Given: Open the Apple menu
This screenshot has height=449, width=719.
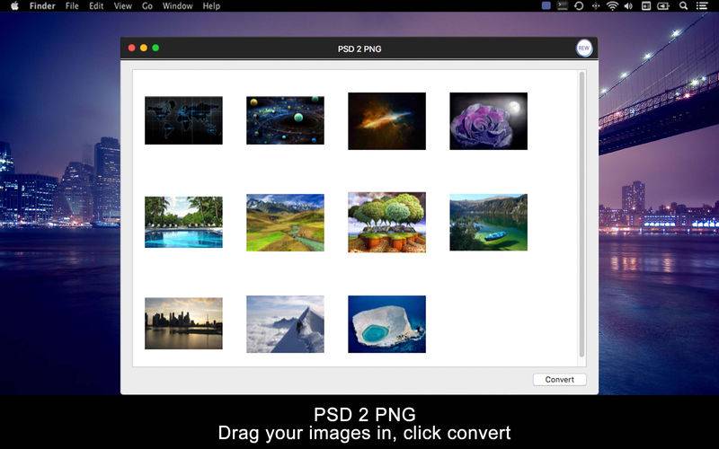Looking at the screenshot, I should coord(14,6).
